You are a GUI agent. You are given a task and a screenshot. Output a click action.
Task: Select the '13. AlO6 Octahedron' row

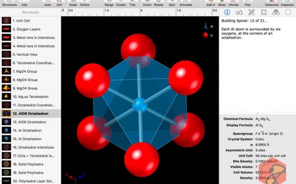tap(31, 122)
